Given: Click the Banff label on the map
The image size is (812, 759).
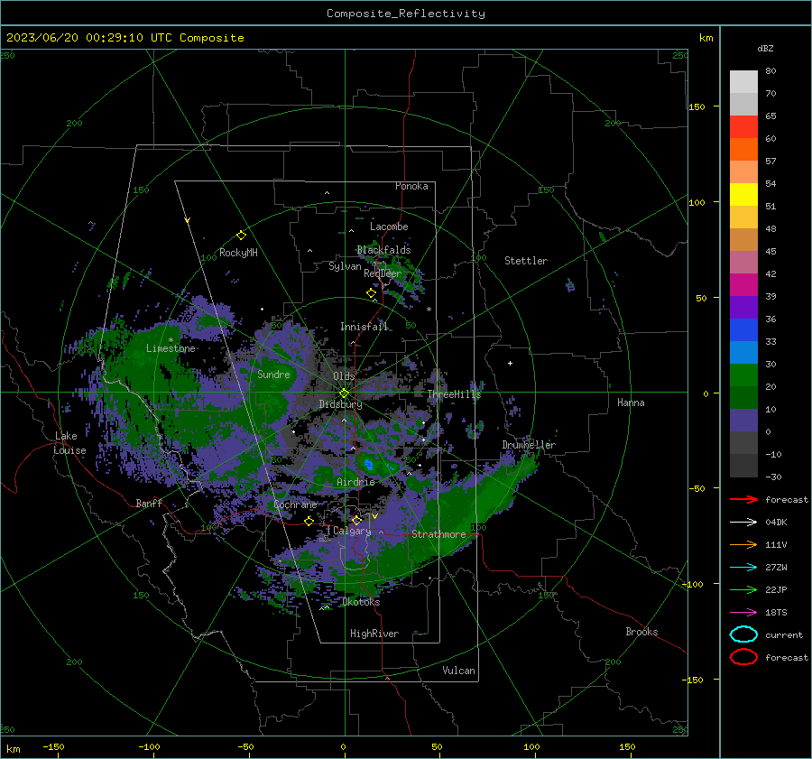Looking at the screenshot, I should [149, 503].
